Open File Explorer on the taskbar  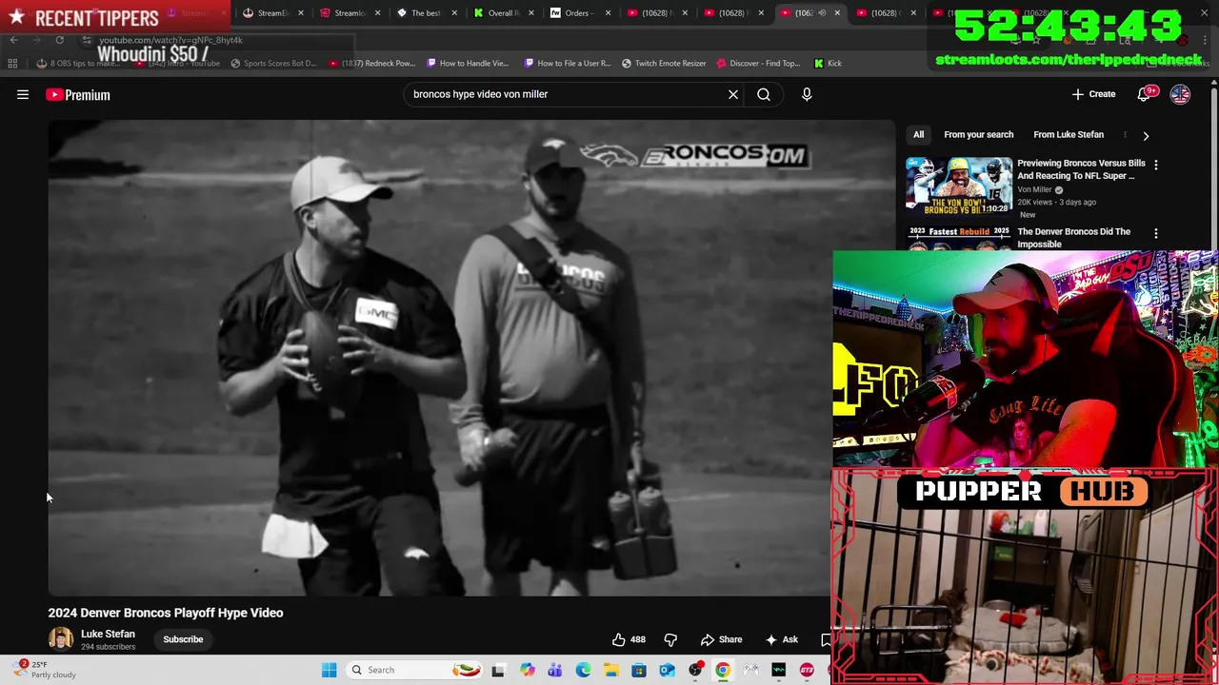[610, 670]
